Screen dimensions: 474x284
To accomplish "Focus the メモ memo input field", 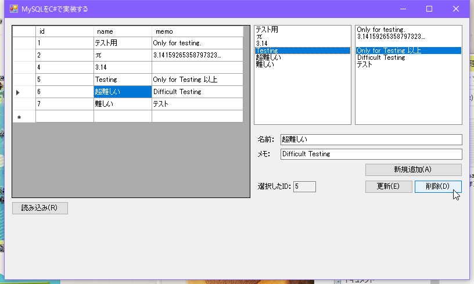I will click(x=371, y=154).
